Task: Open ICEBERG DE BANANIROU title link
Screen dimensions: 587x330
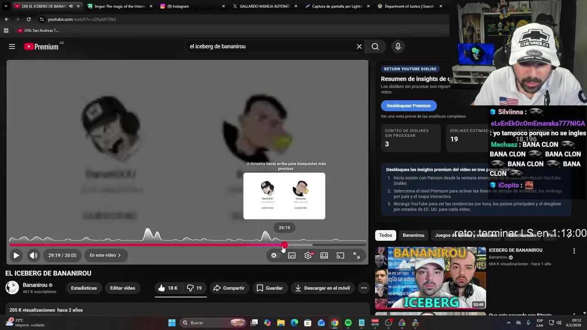Action: point(515,250)
